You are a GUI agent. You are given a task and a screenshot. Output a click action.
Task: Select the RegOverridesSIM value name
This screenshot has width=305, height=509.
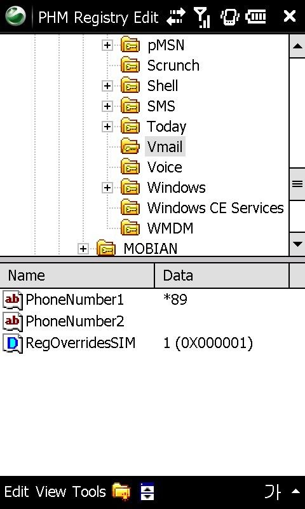[81, 343]
